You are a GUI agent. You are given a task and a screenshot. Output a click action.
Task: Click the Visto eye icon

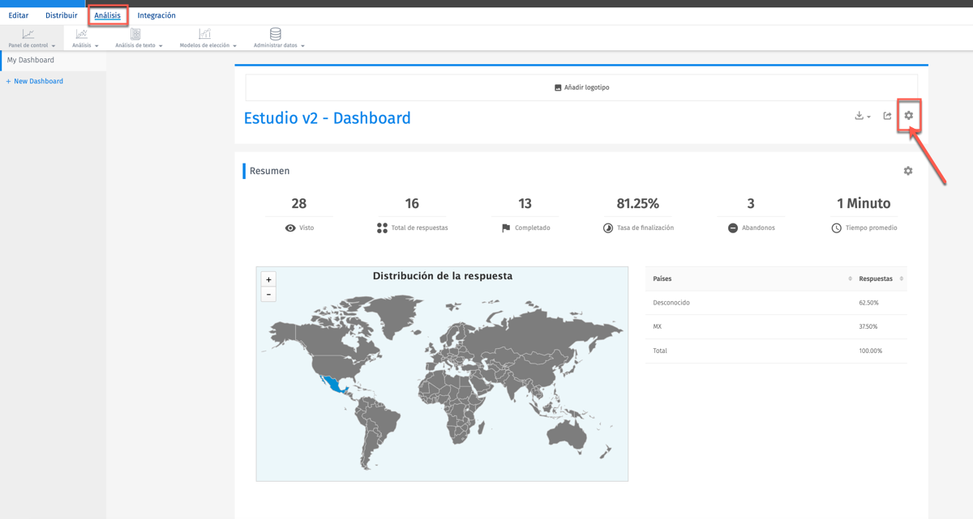tap(290, 228)
